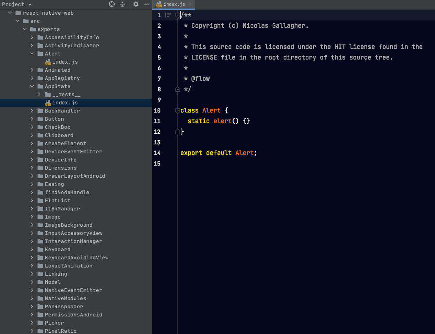This screenshot has width=435, height=334.
Task: Click the locate/select opened file crosshair icon
Action: 112,4
